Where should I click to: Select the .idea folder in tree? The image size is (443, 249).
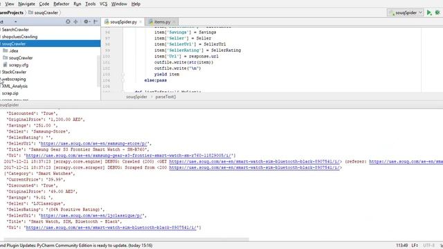pyautogui.click(x=13, y=50)
